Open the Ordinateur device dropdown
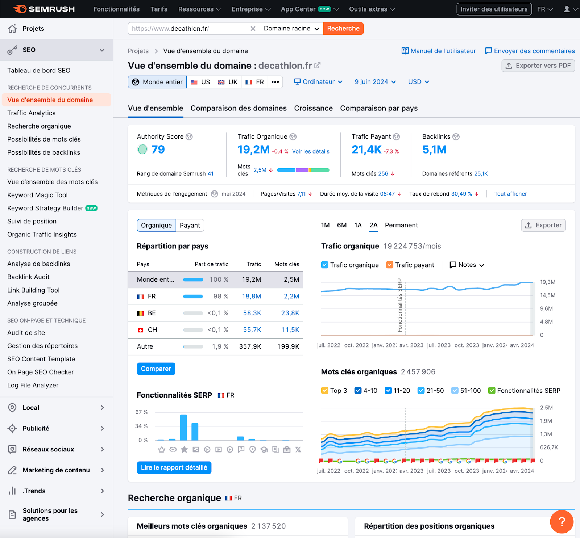The width and height of the screenshot is (580, 538). click(x=318, y=82)
